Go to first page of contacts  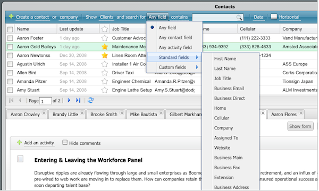11,100
